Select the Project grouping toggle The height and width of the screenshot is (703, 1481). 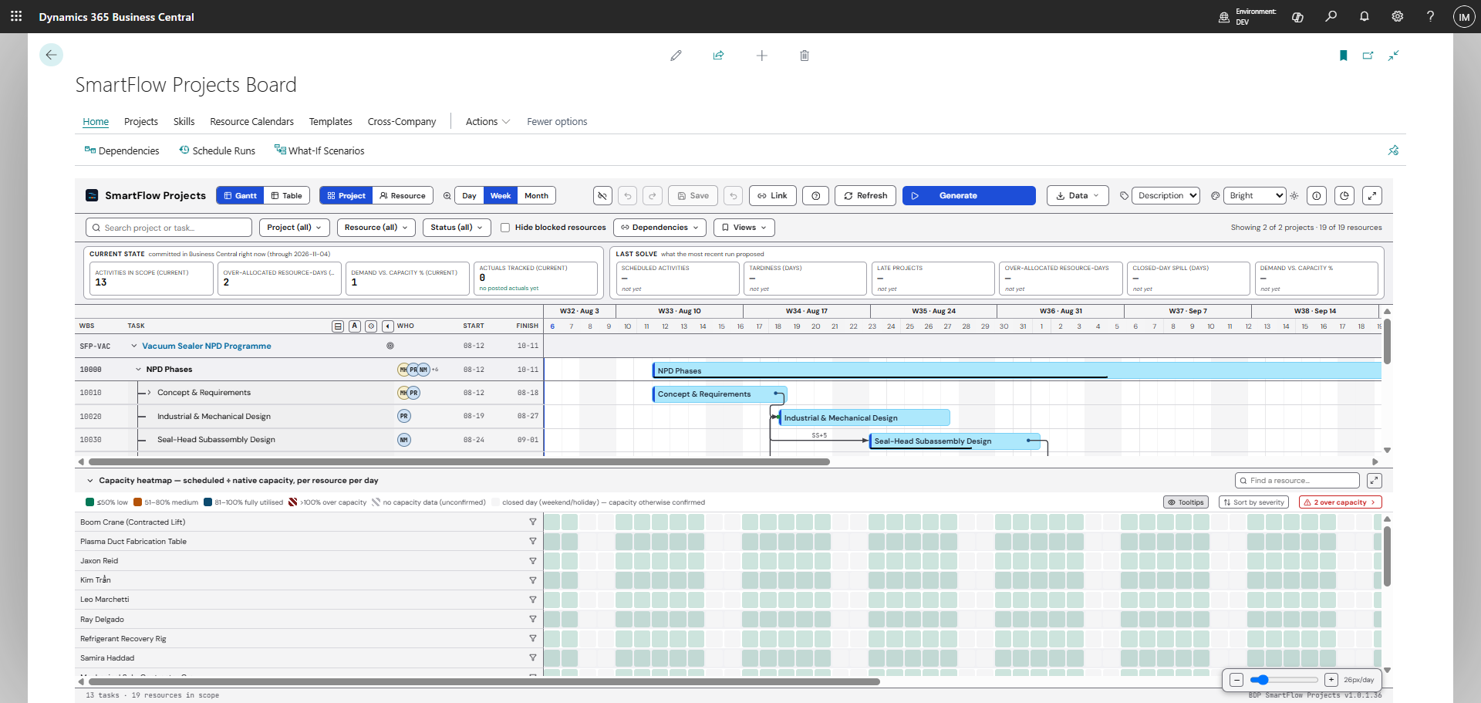tap(346, 196)
